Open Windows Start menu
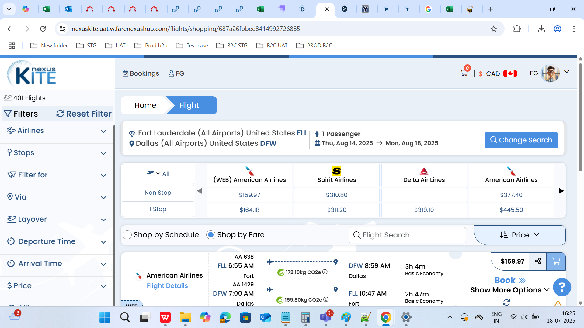Image resolution: width=584 pixels, height=328 pixels. 105,317
